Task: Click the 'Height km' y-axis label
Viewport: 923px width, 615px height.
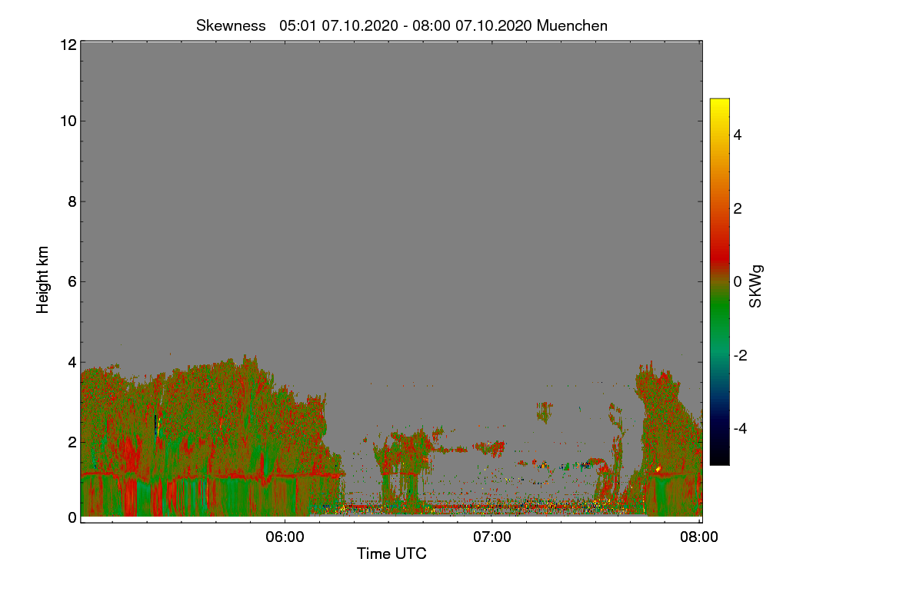Action: click(x=43, y=279)
